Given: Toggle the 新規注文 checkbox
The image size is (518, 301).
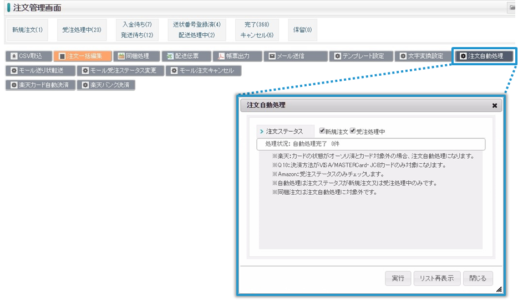Looking at the screenshot, I should click(x=322, y=131).
